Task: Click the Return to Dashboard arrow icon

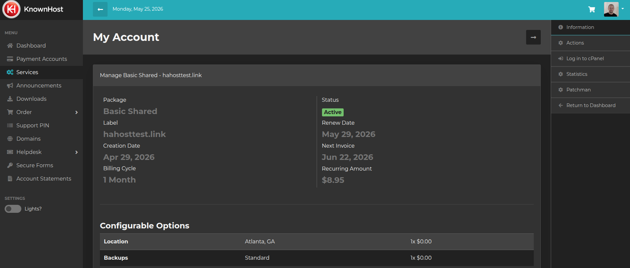Action: pos(561,105)
